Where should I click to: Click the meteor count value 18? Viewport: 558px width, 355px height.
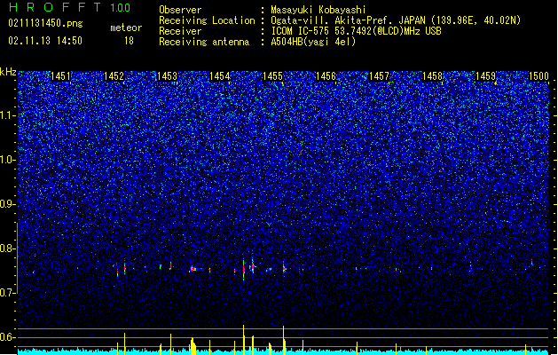(x=129, y=41)
